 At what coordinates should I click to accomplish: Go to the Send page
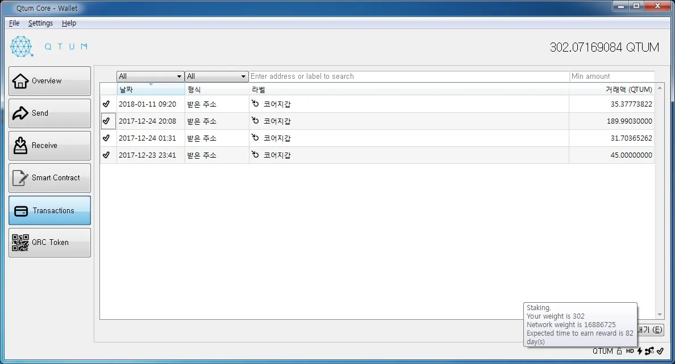(49, 113)
